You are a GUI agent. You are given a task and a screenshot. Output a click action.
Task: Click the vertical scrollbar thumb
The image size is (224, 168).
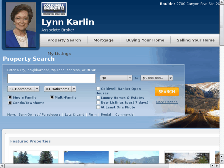pyautogui.click(x=222, y=26)
